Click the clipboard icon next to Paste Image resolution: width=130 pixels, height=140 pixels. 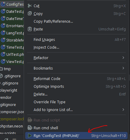click(30, 29)
